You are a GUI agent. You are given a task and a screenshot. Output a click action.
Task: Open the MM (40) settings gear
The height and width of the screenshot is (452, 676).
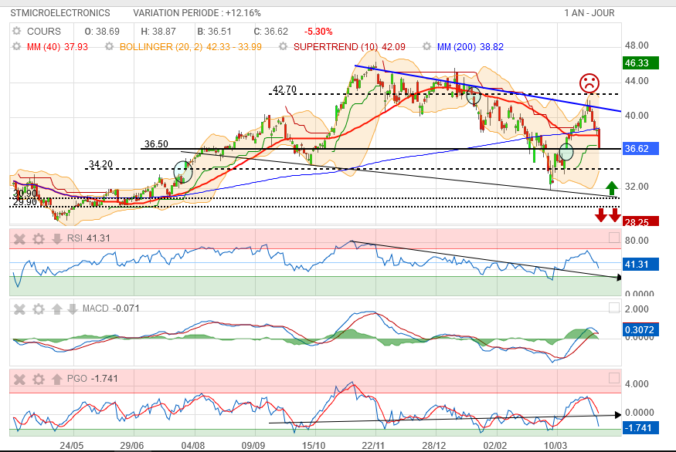(16, 46)
